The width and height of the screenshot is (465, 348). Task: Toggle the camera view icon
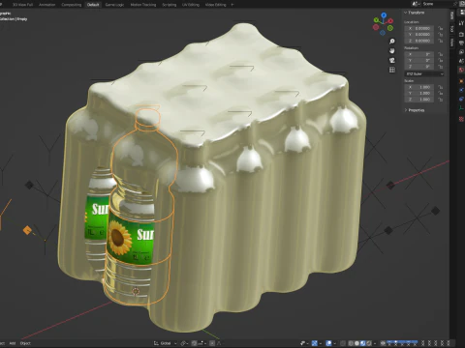click(x=392, y=60)
